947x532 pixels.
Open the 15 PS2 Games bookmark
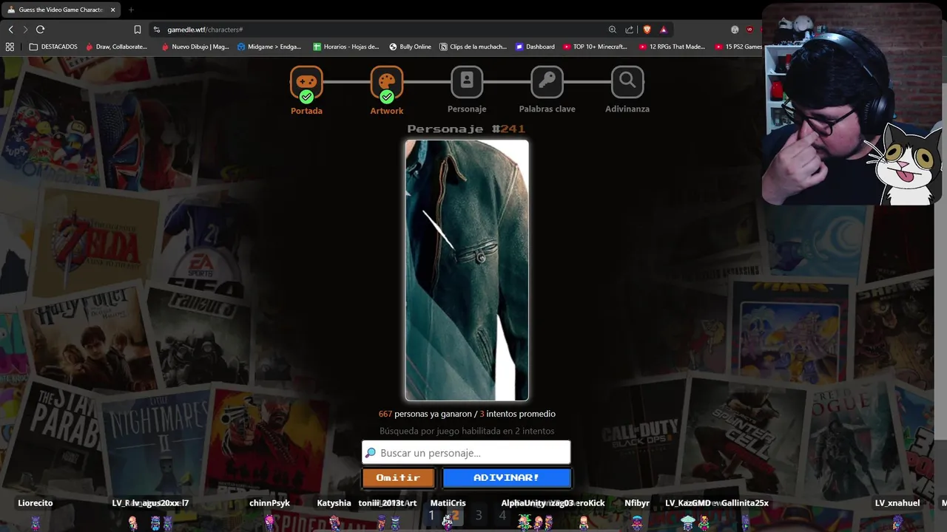point(738,47)
